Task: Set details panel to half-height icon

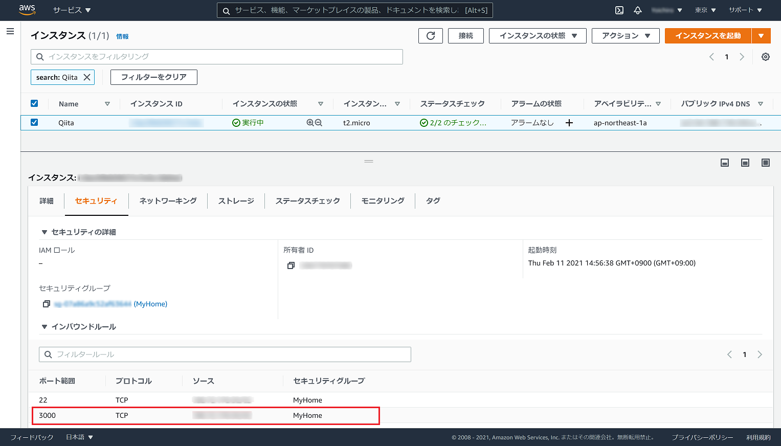Action: (745, 163)
